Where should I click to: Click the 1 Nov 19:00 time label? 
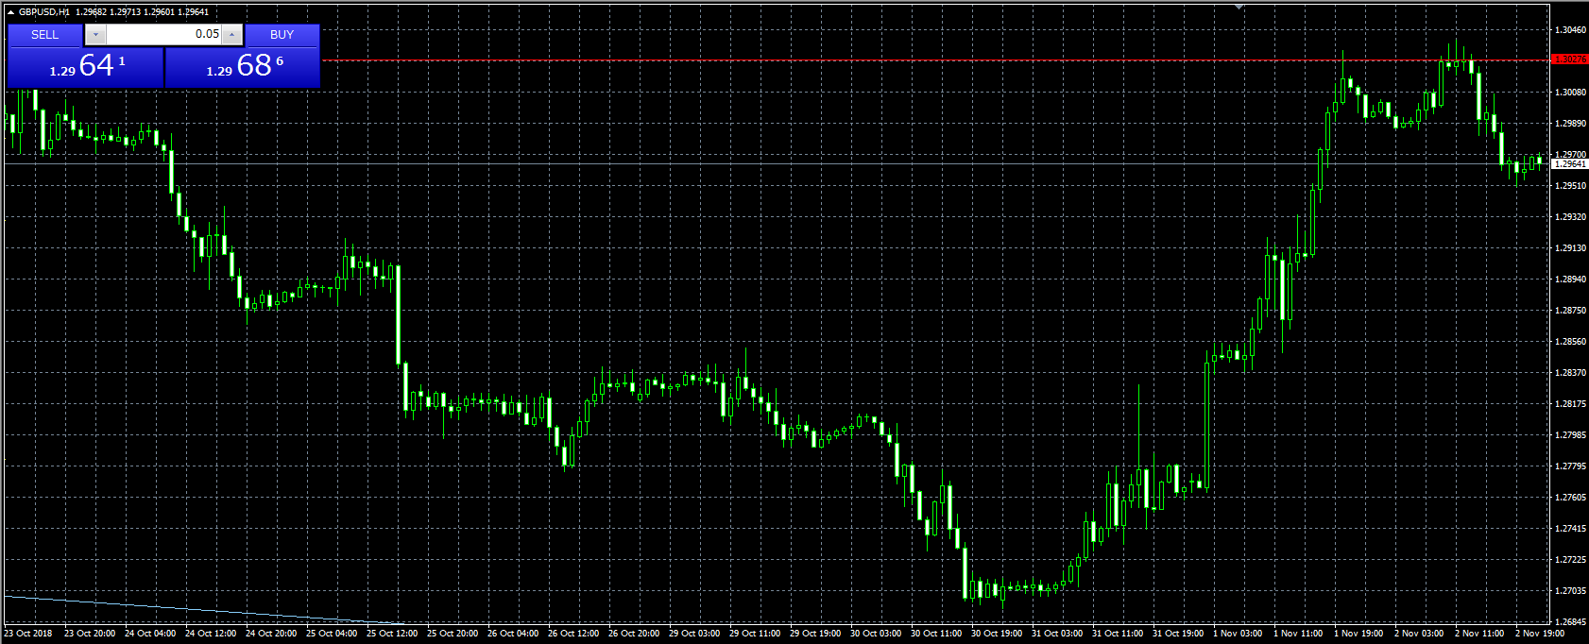1358,634
